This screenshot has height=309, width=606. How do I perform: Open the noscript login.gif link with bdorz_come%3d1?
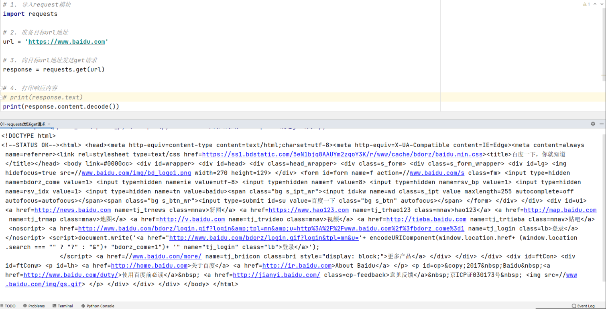click(271, 228)
